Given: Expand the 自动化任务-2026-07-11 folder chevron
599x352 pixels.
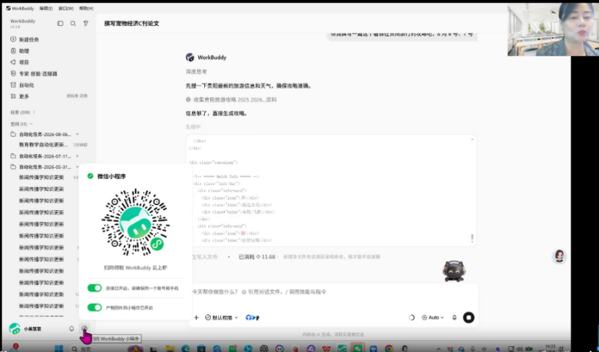Looking at the screenshot, I should click(x=77, y=156).
